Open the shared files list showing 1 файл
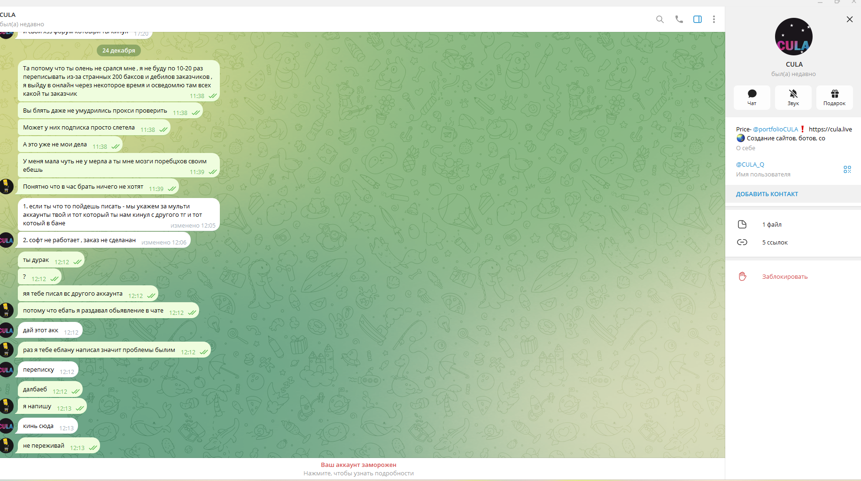Viewport: 861px width, 481px height. (x=793, y=224)
